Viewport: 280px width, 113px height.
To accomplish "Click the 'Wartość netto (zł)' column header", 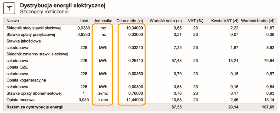I will [166, 21].
